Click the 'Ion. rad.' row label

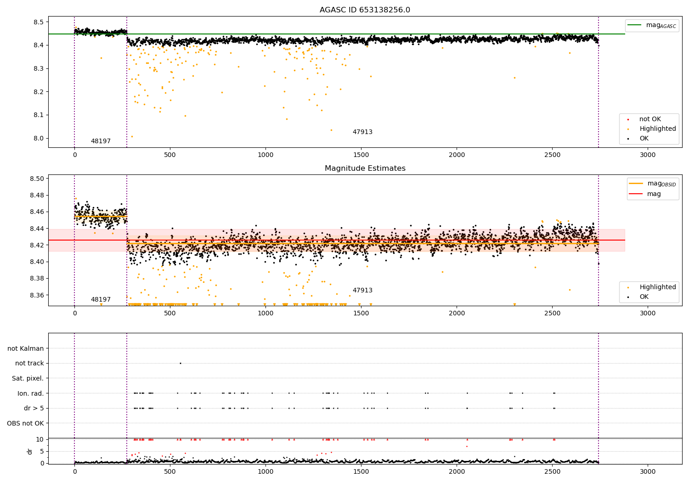point(31,393)
